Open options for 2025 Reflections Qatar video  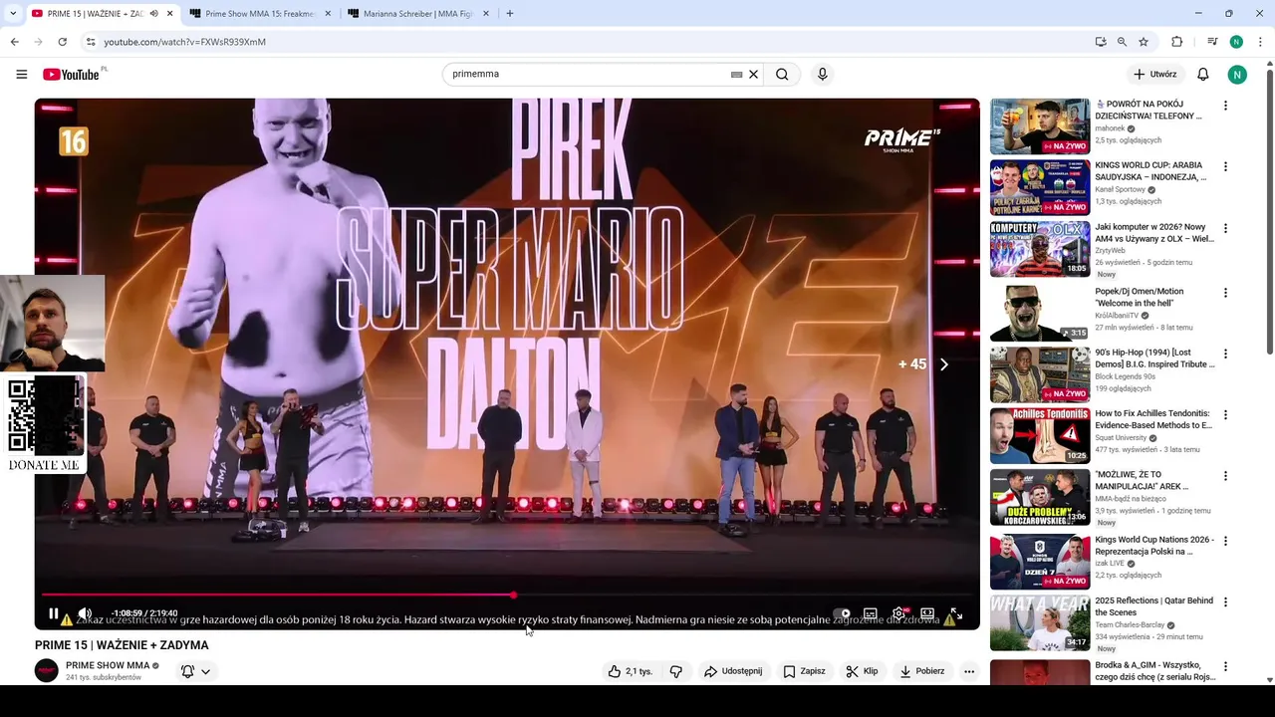pos(1225,601)
